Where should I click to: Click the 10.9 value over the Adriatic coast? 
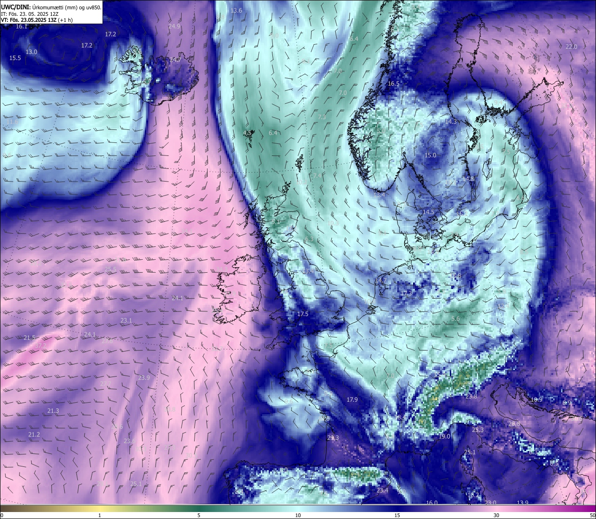point(536,400)
